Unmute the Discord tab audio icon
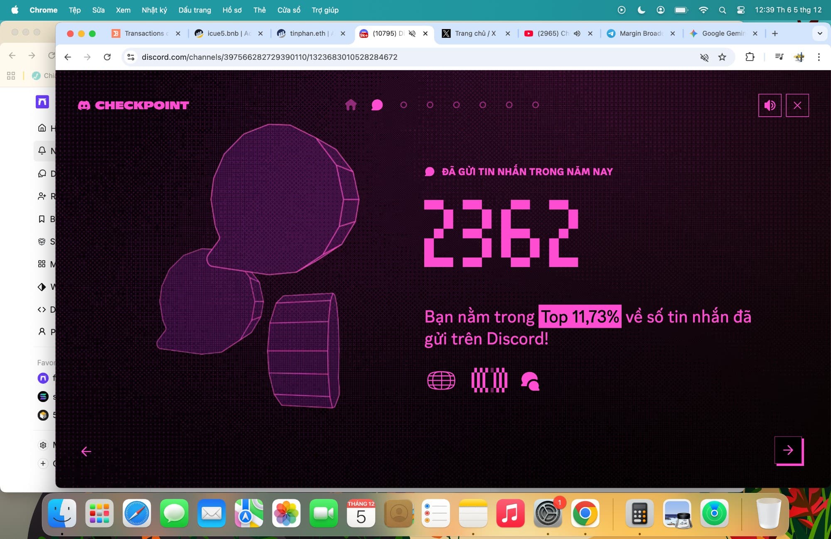This screenshot has height=539, width=831. coord(412,33)
